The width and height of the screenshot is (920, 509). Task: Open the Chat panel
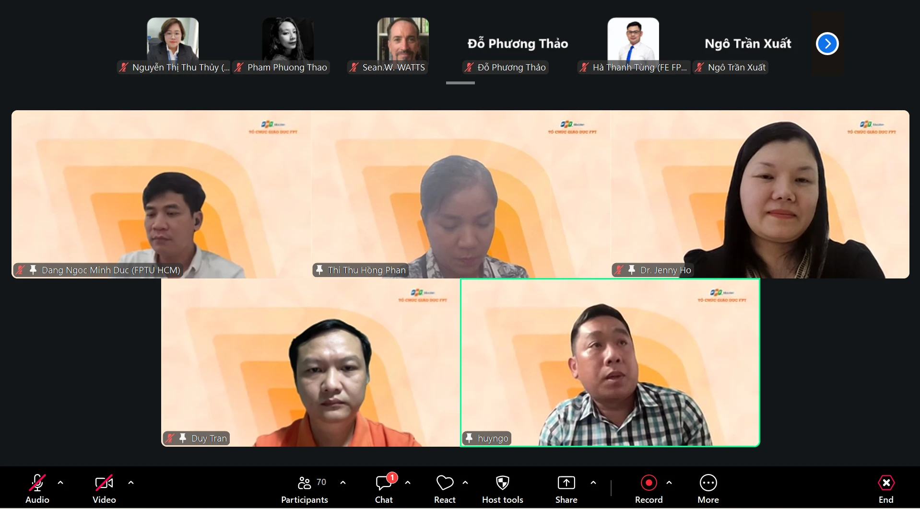click(384, 488)
